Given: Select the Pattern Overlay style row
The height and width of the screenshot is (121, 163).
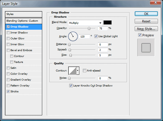Looking at the screenshot, I should [x=24, y=86].
